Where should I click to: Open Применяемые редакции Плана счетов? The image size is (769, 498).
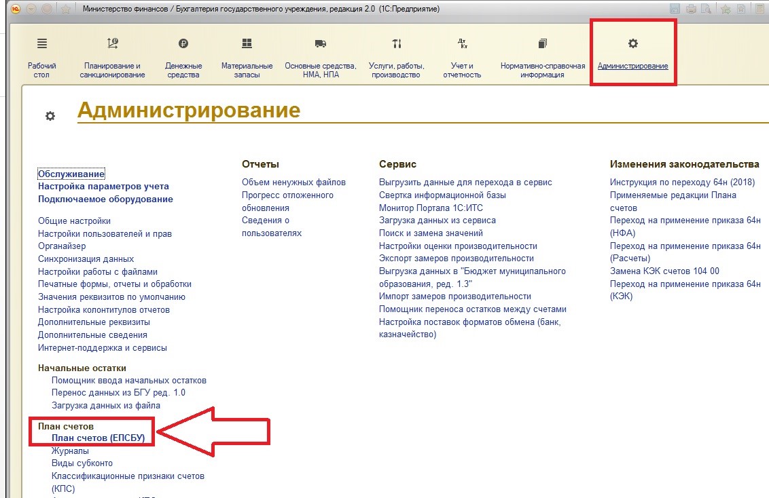(x=673, y=202)
